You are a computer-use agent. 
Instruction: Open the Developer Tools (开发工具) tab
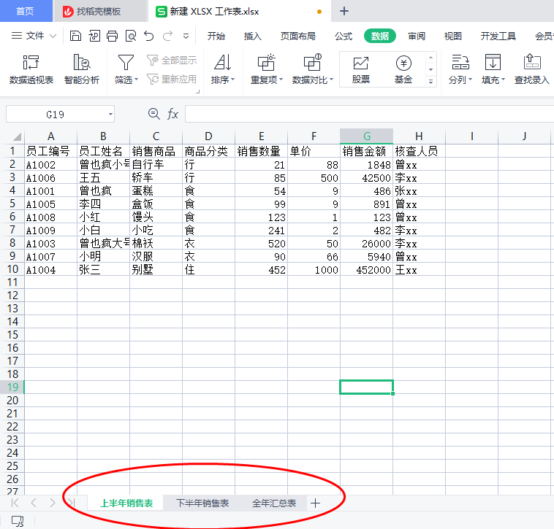pyautogui.click(x=498, y=36)
